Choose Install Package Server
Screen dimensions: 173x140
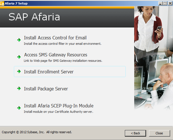(x=46, y=89)
